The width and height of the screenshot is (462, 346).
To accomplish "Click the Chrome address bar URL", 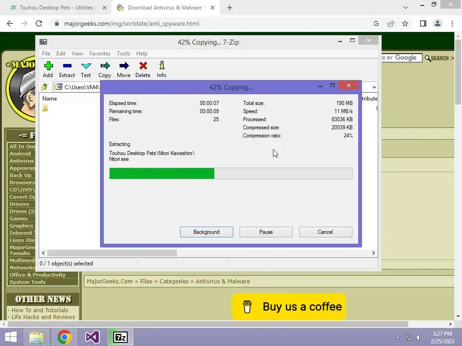I will tap(131, 23).
